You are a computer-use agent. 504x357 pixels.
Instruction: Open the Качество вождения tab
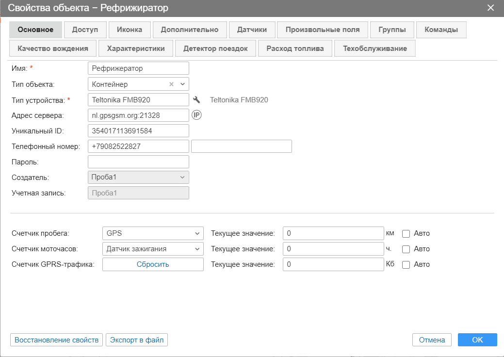click(53, 48)
